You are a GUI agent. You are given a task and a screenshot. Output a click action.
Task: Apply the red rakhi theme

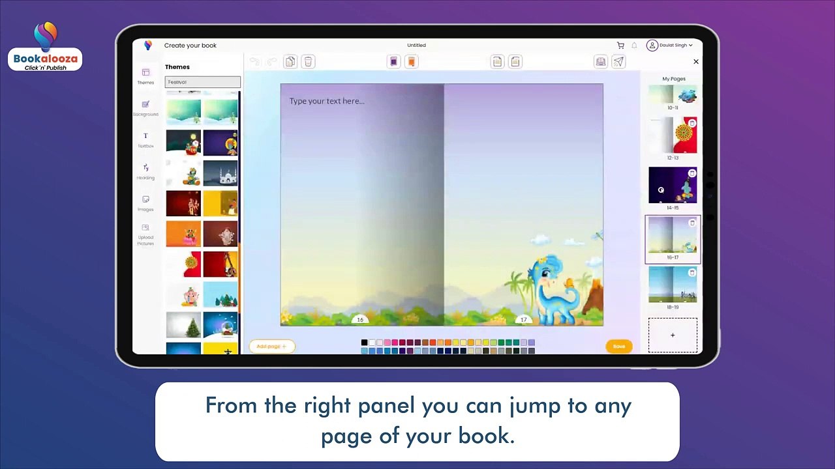tap(183, 264)
